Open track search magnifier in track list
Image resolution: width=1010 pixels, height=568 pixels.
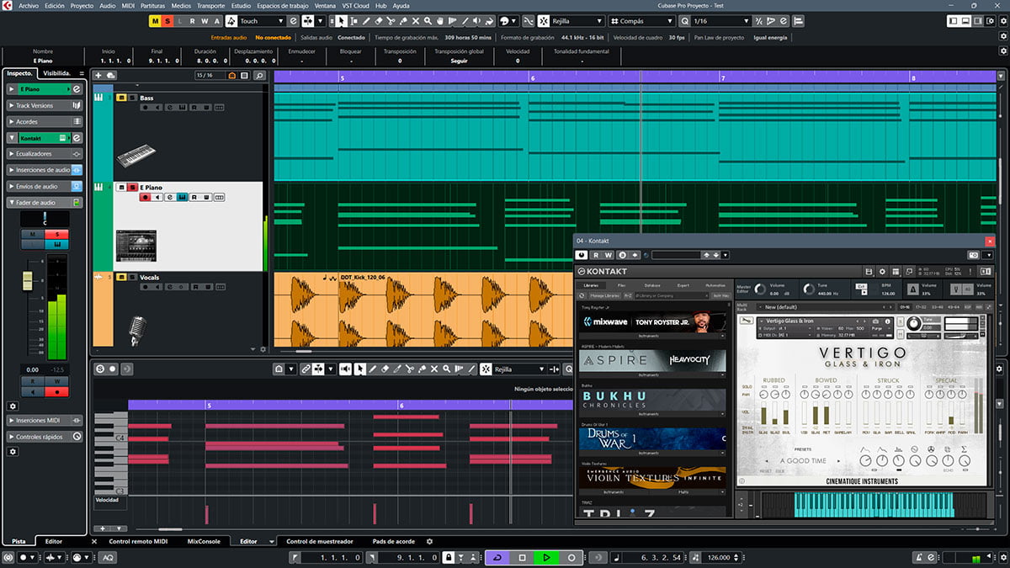pyautogui.click(x=258, y=76)
